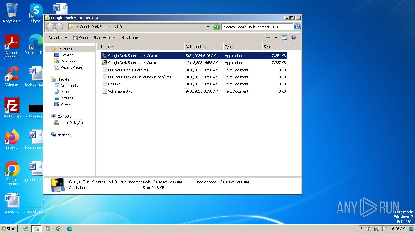Open Music library
Viewport: 415px width, 233px height.
(65, 92)
